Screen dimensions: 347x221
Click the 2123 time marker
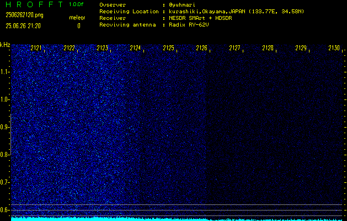tap(102, 48)
